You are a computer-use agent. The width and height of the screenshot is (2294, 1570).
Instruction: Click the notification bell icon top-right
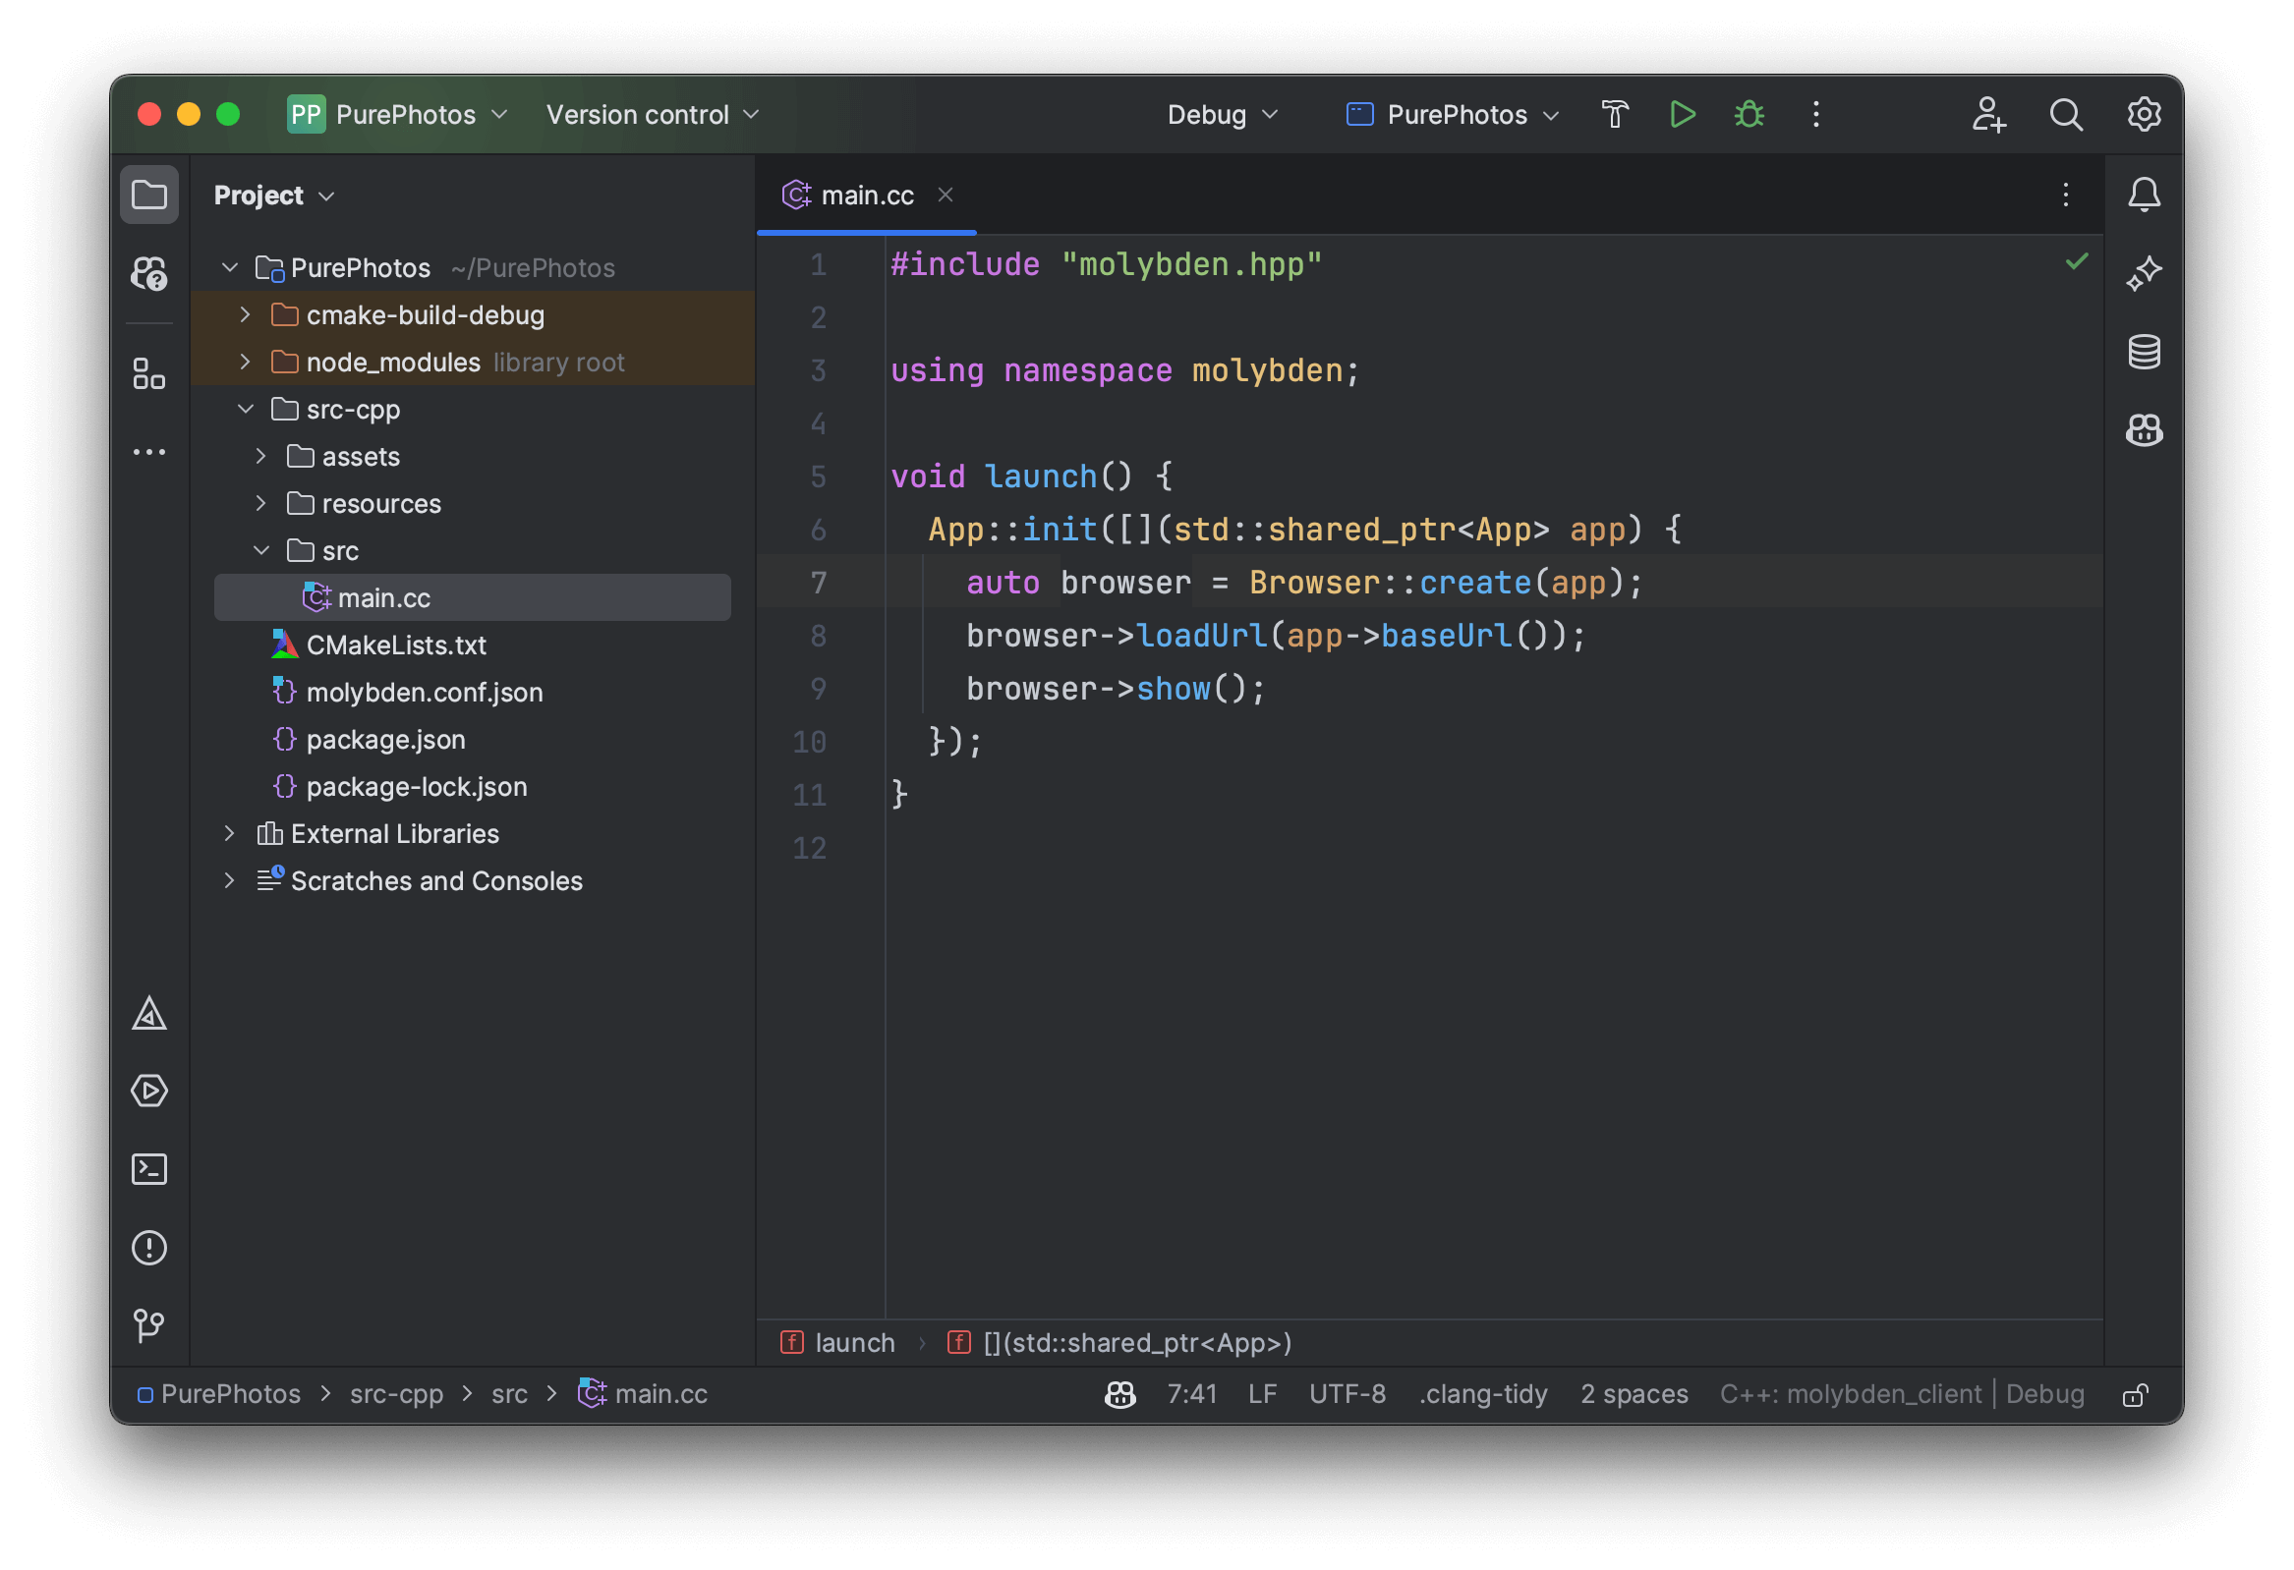[x=2143, y=194]
